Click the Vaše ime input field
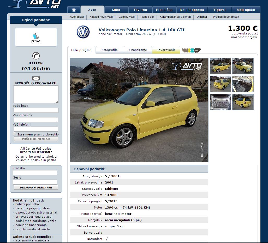 point(36,110)
